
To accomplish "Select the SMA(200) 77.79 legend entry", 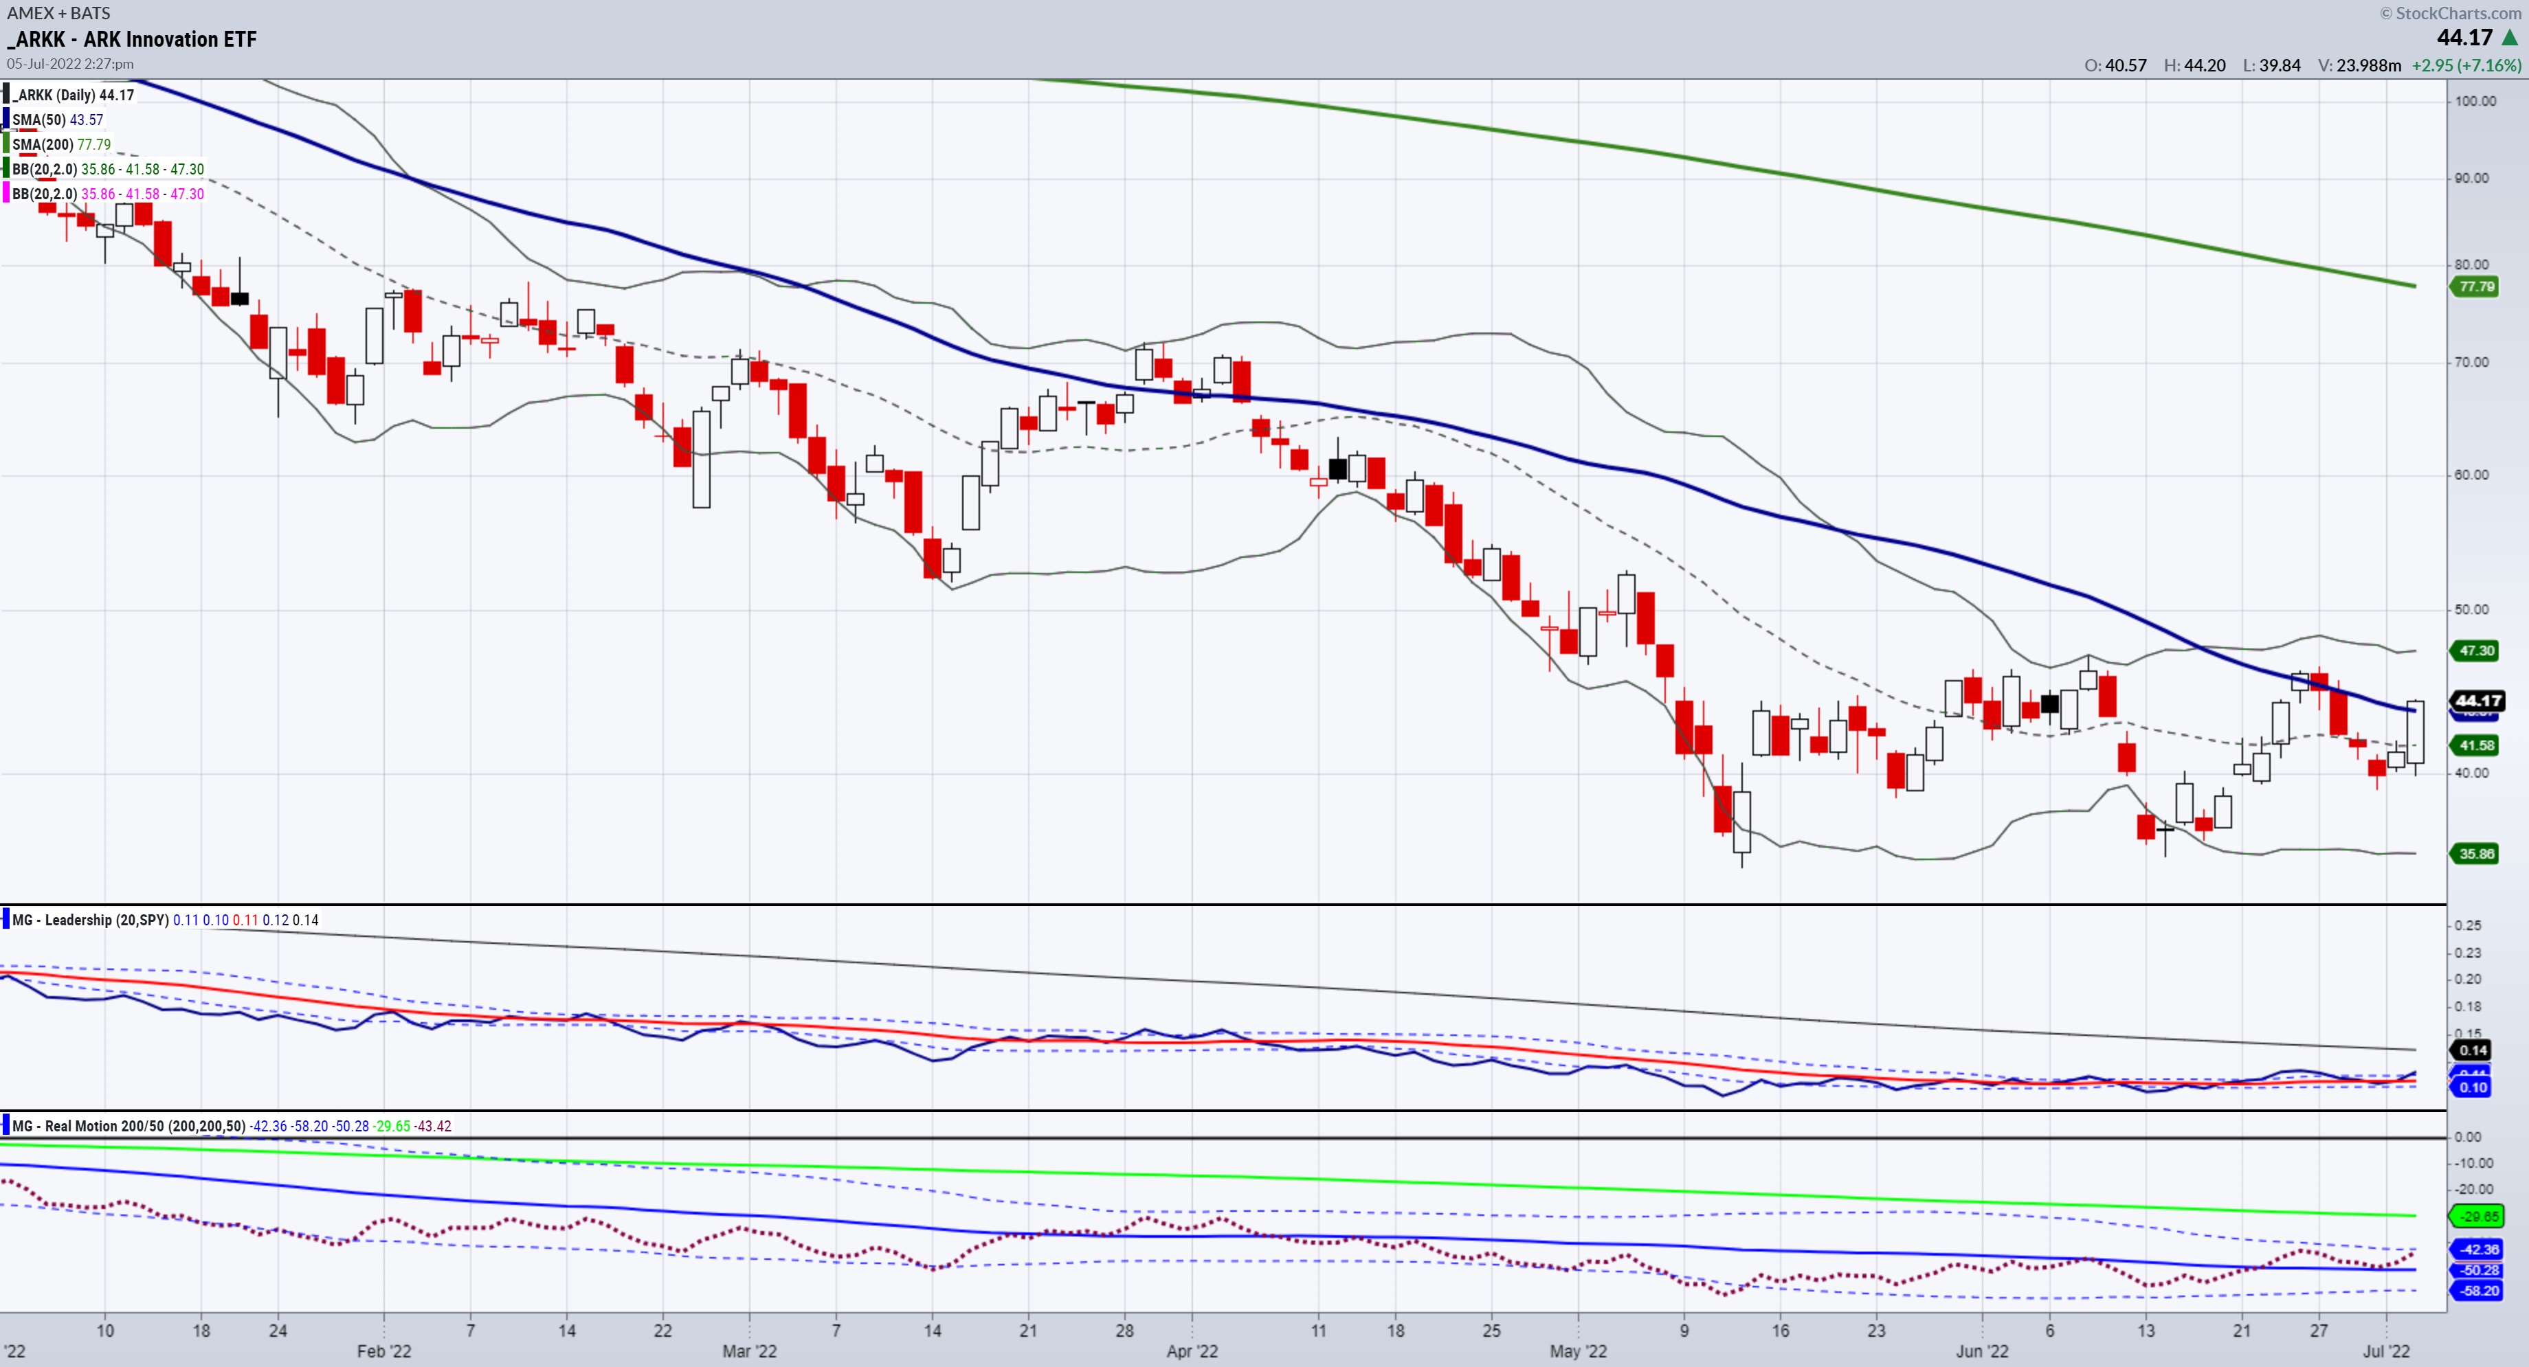I will pos(61,144).
